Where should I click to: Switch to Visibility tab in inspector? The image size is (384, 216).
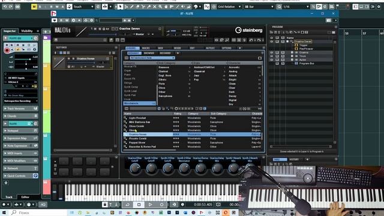tap(27, 31)
